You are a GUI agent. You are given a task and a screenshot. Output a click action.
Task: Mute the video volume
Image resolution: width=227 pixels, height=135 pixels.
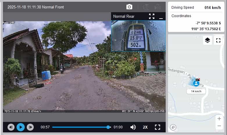pos(133,127)
